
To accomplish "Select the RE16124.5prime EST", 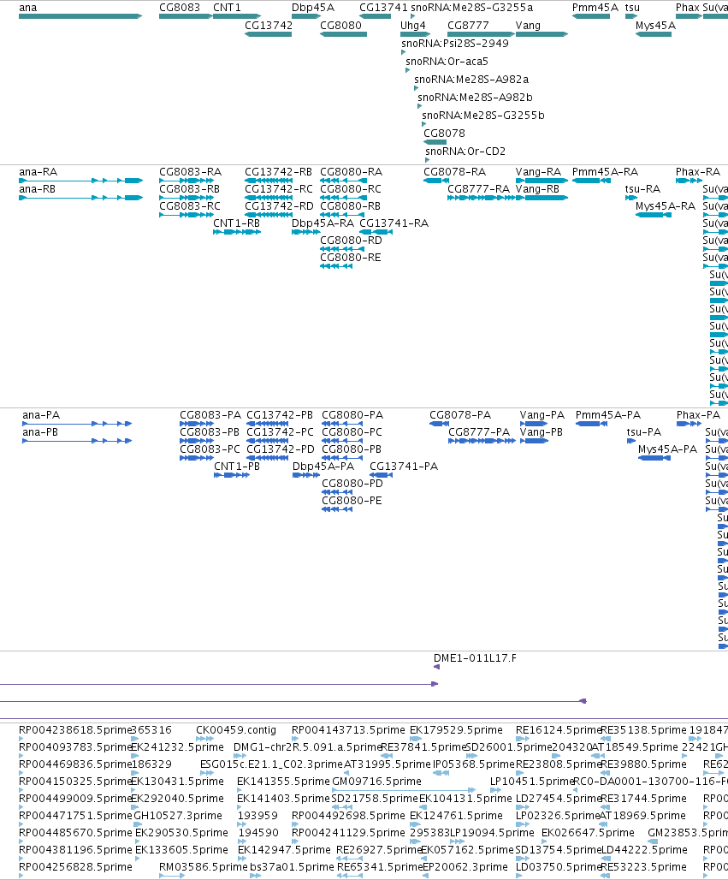I will 522,739.
